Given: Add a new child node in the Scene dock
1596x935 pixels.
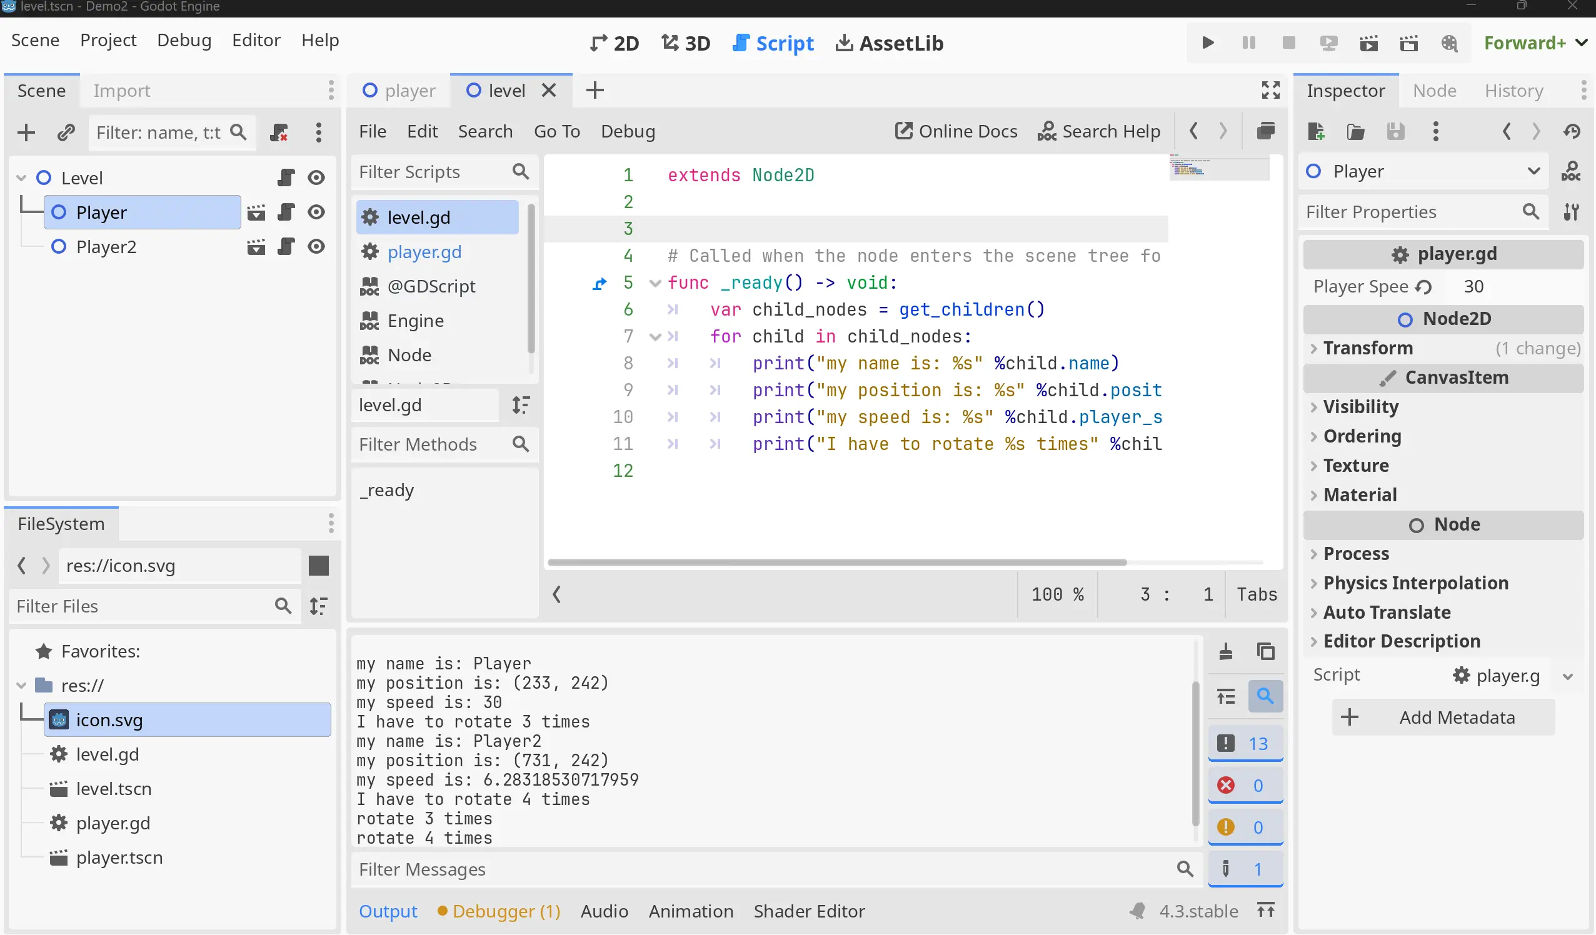Looking at the screenshot, I should click(x=26, y=132).
